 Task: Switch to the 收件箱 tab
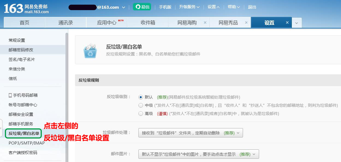[148, 23]
